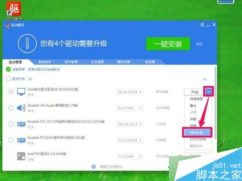
Task: Open version dropdown 6.0.1.7541 for Realtek Audio
Action: [x=129, y=108]
